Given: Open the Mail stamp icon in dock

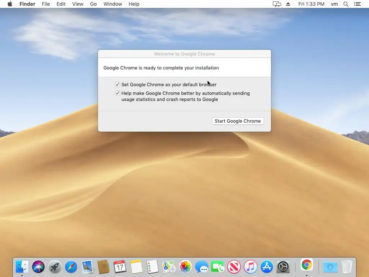Looking at the screenshot, I should (x=88, y=267).
